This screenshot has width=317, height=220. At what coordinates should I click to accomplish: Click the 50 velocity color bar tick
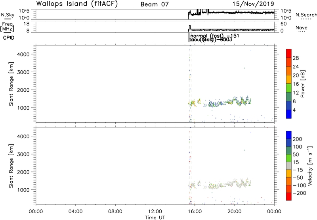tap(296, 154)
